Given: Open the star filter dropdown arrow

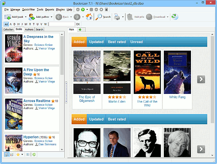Looking at the screenshot, I should (x=22, y=155).
